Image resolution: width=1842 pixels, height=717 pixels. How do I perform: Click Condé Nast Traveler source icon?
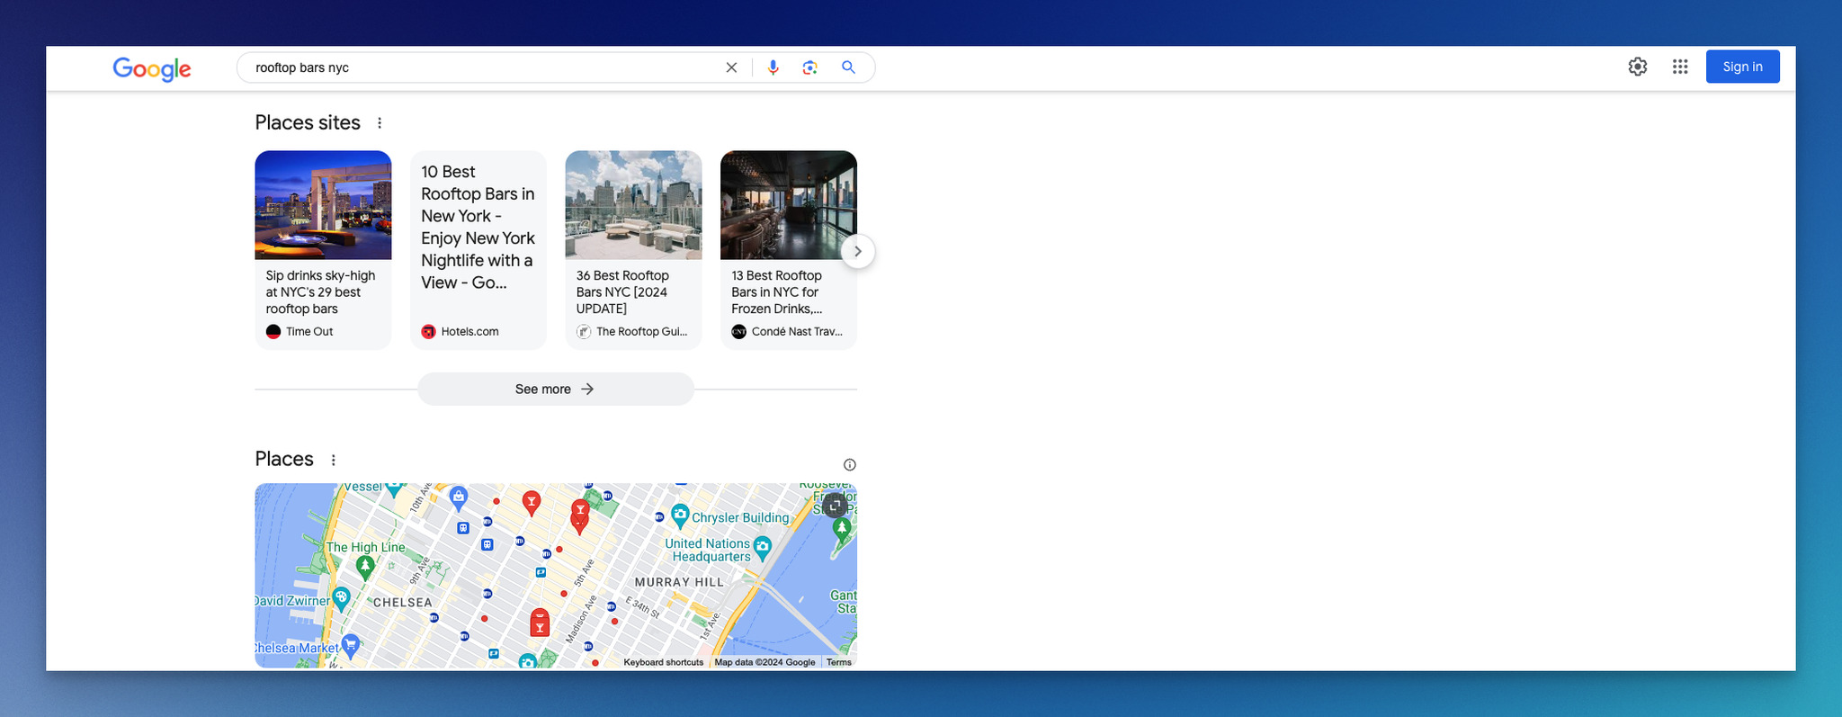[739, 332]
